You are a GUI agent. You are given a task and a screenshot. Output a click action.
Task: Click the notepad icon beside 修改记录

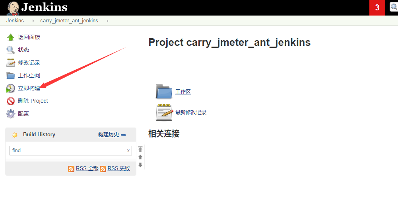[x=11, y=63]
